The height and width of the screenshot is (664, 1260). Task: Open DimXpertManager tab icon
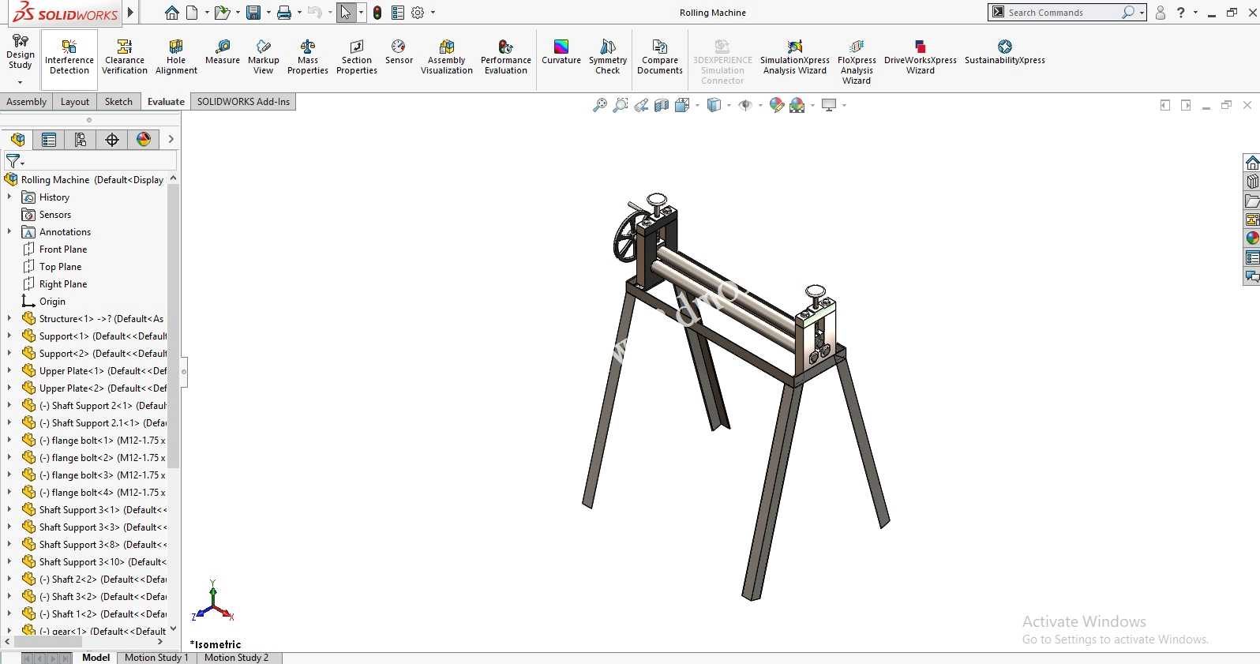tap(112, 140)
